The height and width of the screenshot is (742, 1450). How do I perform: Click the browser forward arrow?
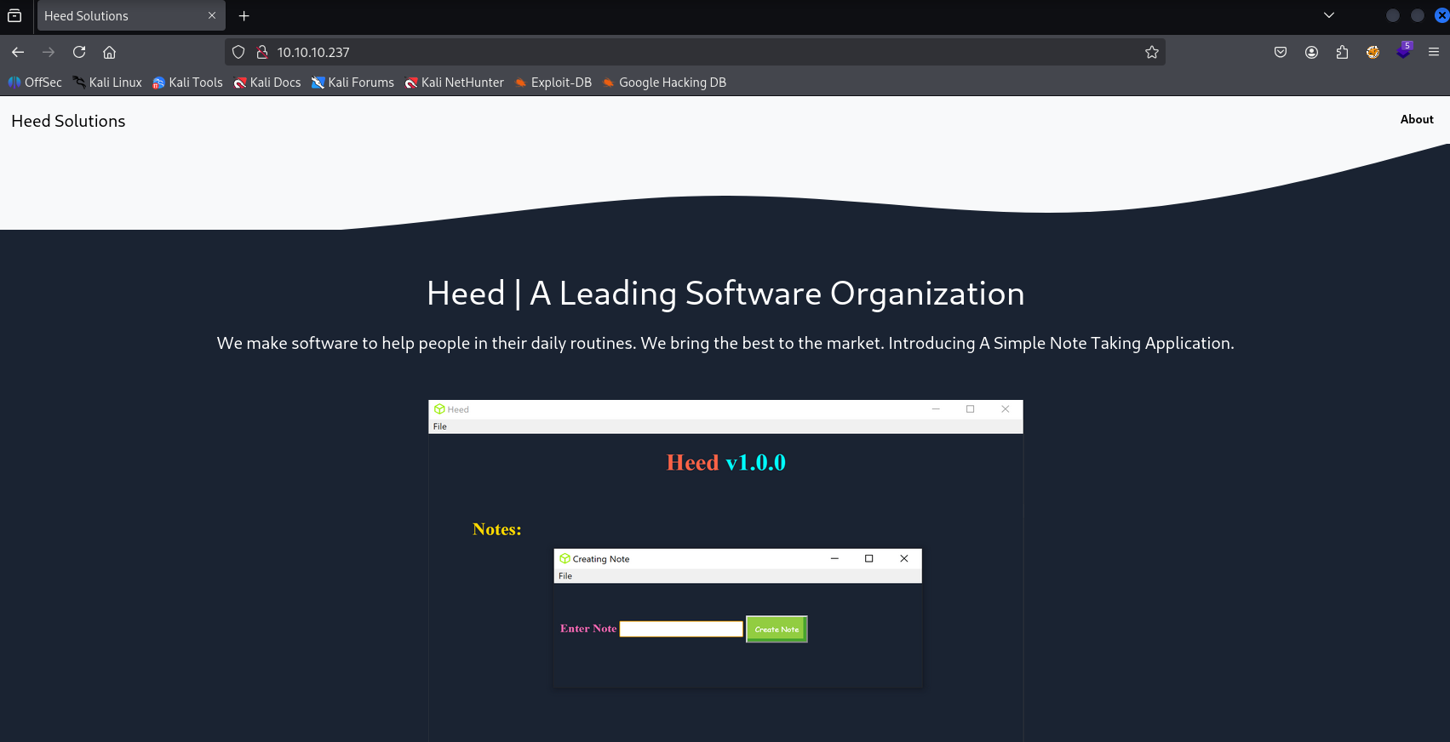(49, 52)
